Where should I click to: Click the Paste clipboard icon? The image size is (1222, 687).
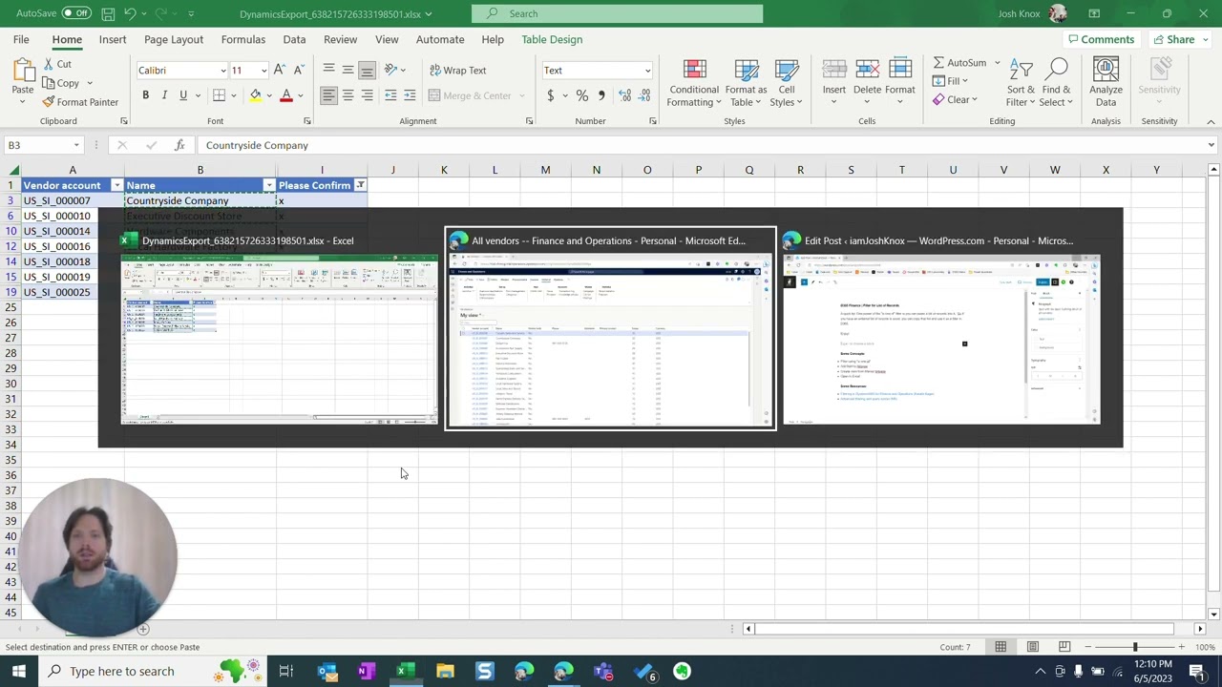pos(22,71)
